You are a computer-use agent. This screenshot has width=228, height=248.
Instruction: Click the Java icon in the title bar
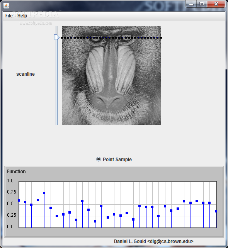pos(6,6)
